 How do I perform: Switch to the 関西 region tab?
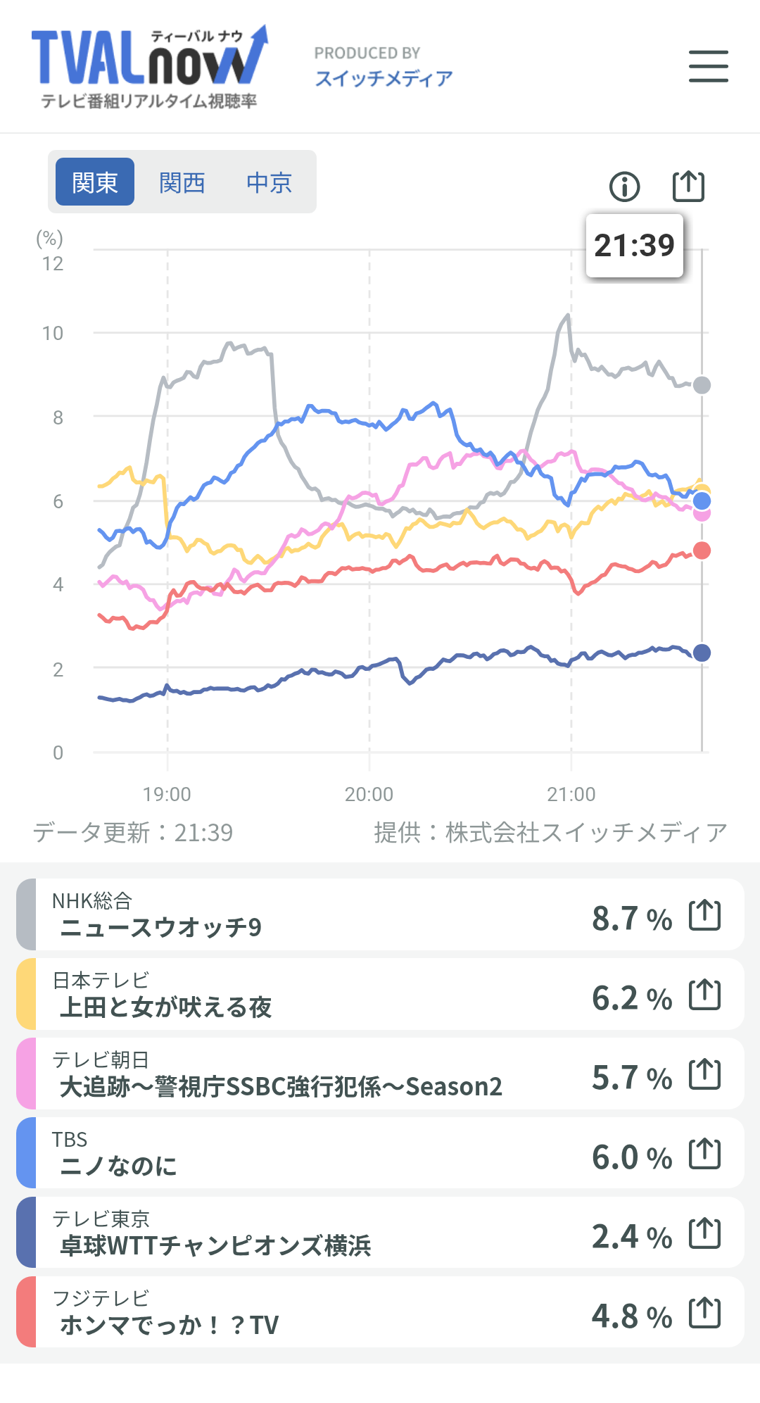[x=182, y=182]
